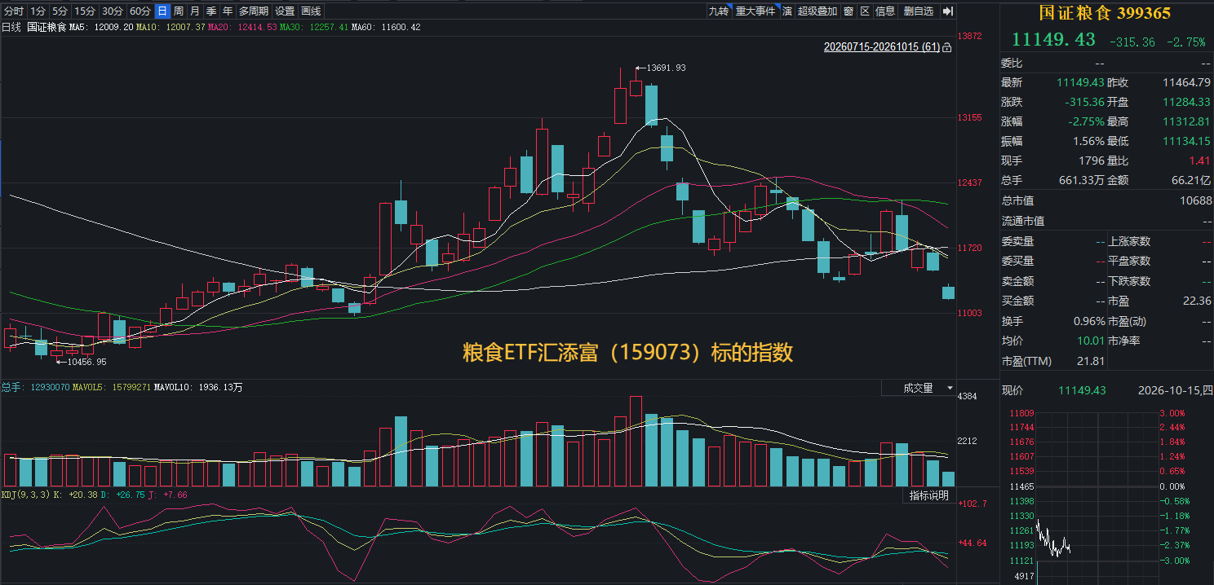Click the 区 range statistics icon
The width and height of the screenshot is (1214, 585).
coord(865,11)
